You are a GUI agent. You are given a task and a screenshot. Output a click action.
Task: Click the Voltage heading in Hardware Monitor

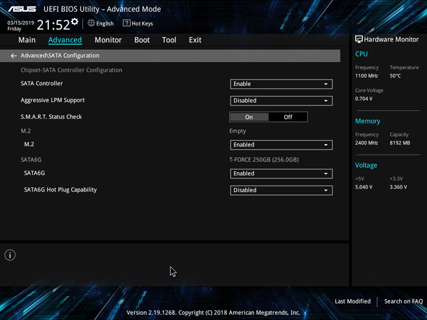tap(366, 165)
